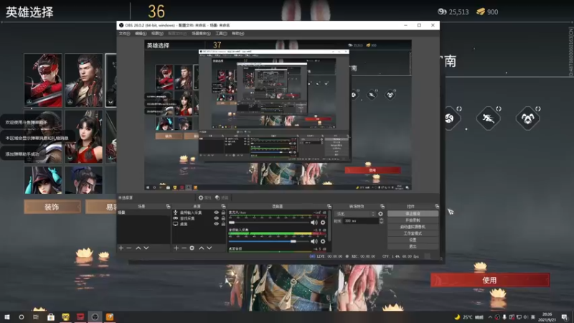Click the red 使用 button in game
The image size is (574, 323).
pos(490,280)
